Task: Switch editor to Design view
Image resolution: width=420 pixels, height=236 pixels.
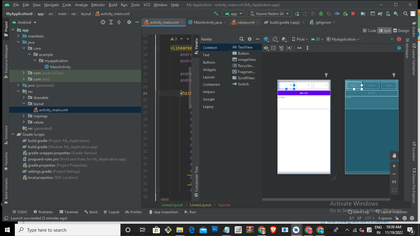Action: tap(401, 30)
